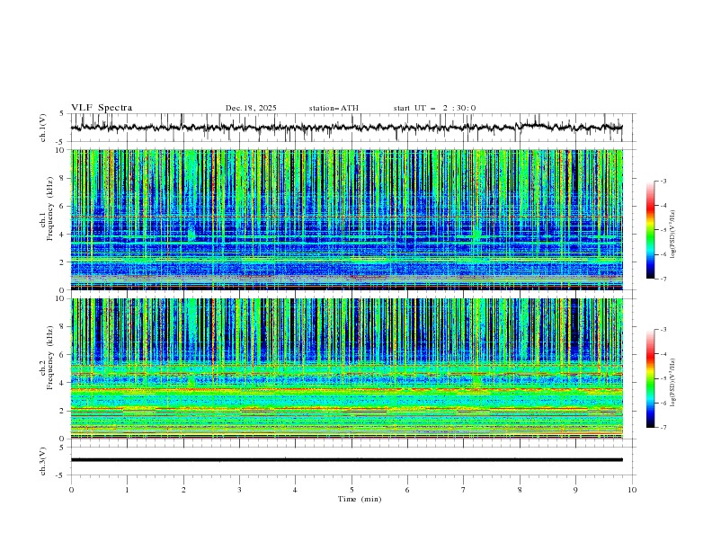Screen dimensions: 712x550
Task: Click the "Time (min)" axis label
Action: pyautogui.click(x=360, y=499)
